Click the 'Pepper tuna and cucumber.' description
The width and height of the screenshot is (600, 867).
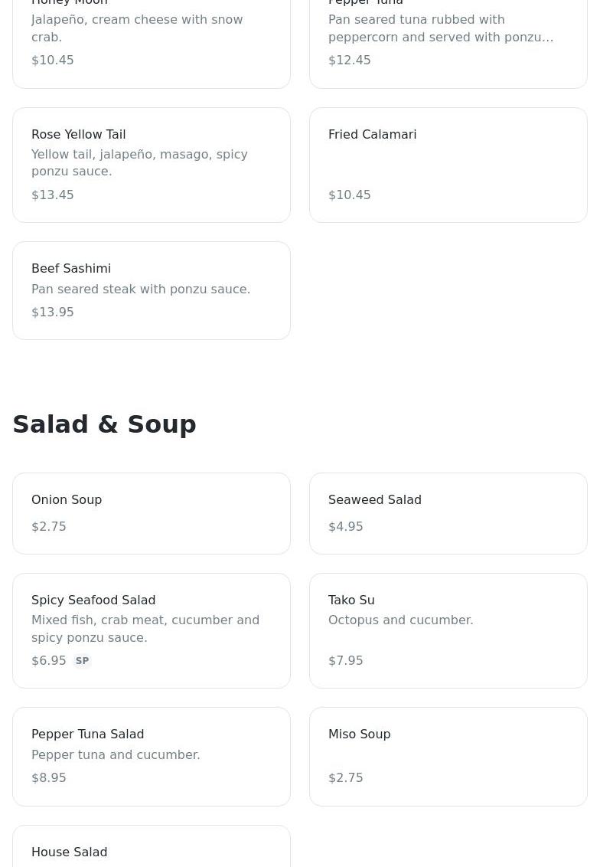coord(116,755)
